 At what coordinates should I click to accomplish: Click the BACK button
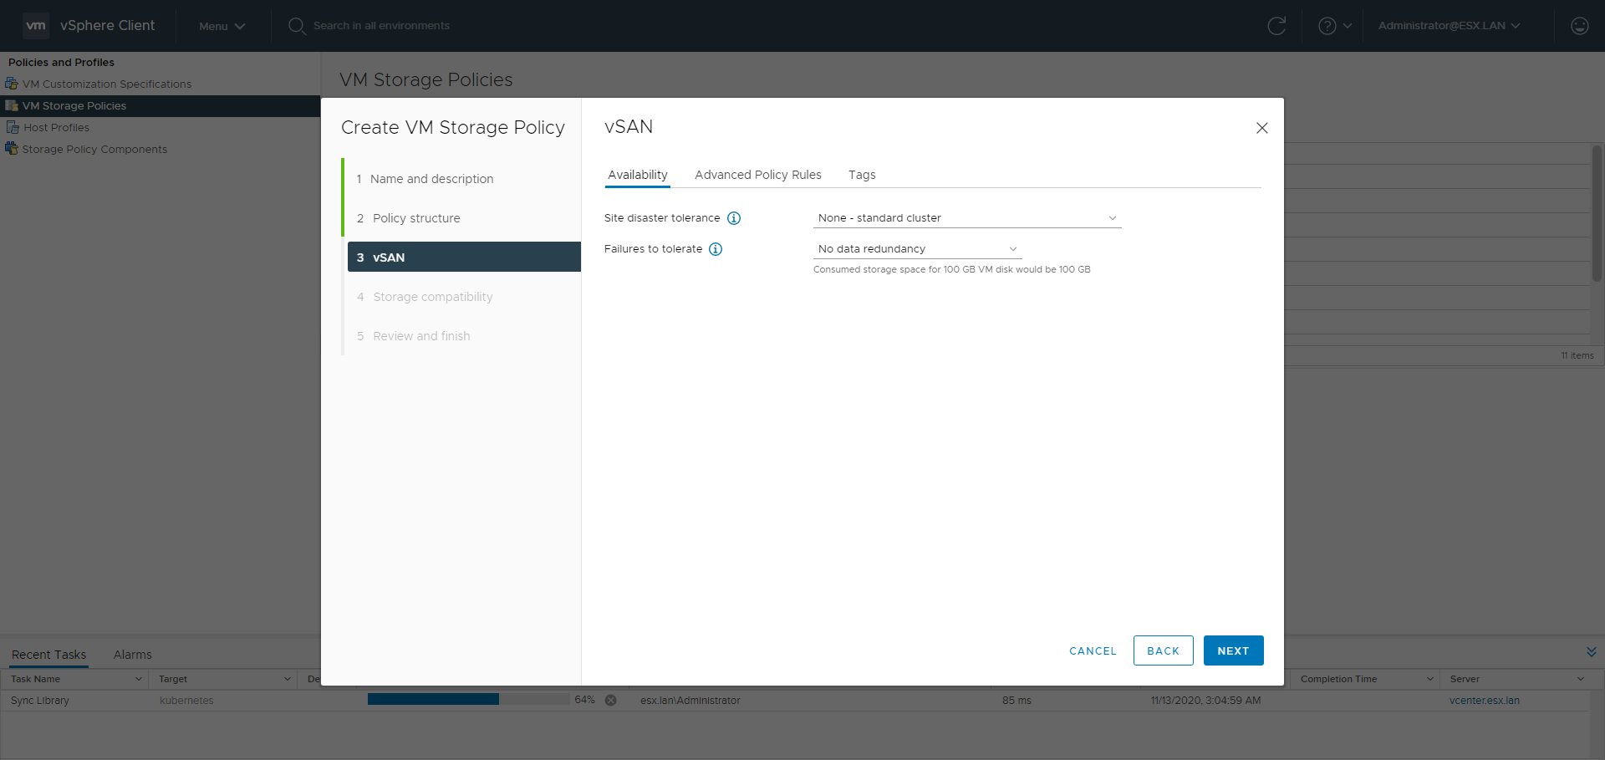point(1163,650)
